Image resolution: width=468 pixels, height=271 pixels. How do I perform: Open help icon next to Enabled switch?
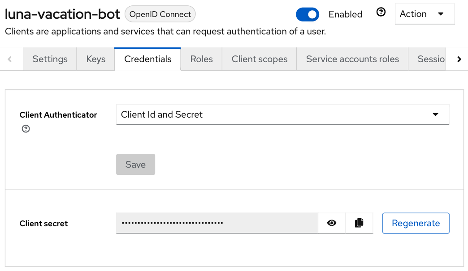pyautogui.click(x=381, y=12)
